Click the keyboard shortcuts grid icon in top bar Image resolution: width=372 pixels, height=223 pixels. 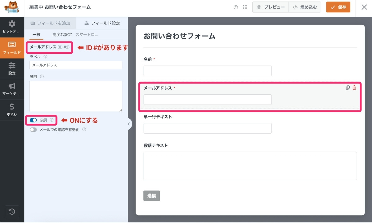(245, 7)
